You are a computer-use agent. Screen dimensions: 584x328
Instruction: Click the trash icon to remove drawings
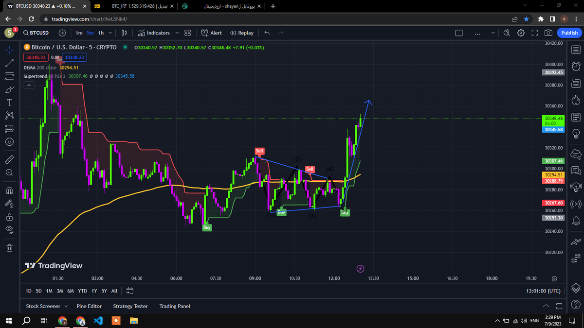point(9,248)
